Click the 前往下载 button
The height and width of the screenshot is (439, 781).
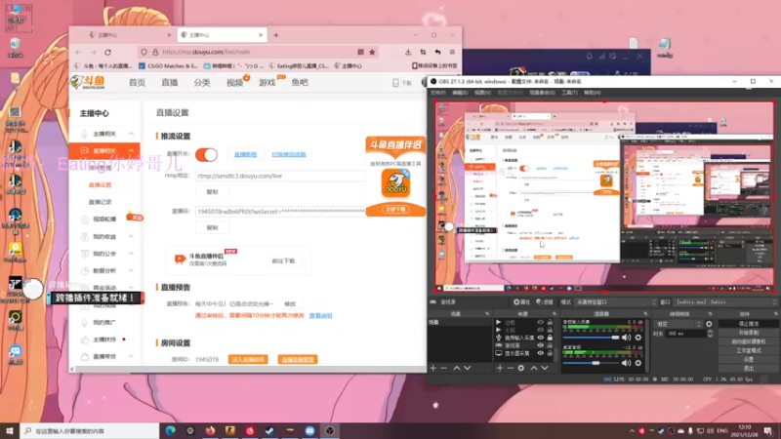[x=283, y=260]
